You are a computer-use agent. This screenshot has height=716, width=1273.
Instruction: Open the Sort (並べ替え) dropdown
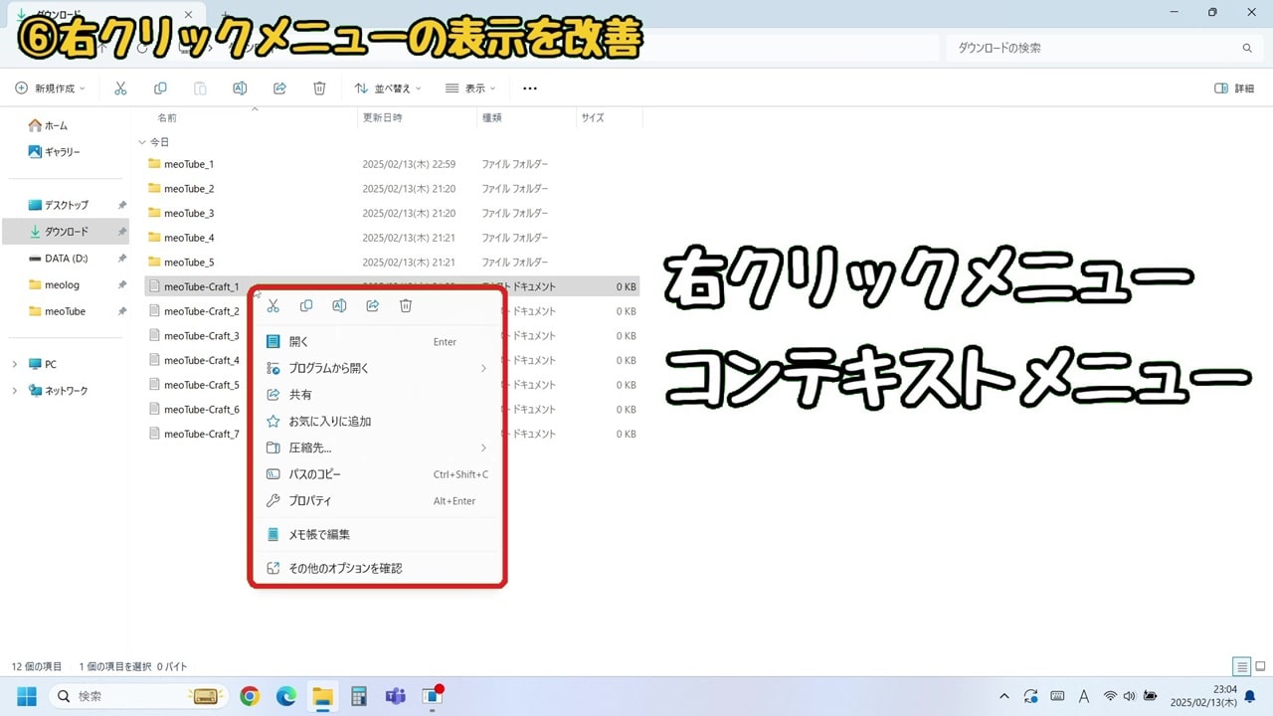pyautogui.click(x=388, y=89)
